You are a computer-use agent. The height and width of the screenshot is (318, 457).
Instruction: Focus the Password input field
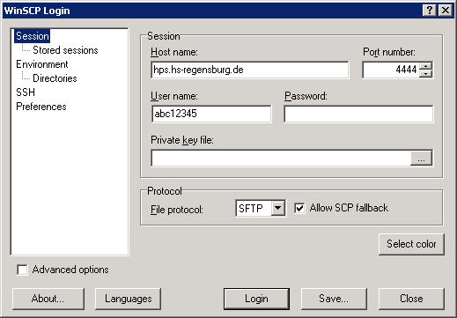click(x=358, y=114)
